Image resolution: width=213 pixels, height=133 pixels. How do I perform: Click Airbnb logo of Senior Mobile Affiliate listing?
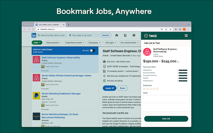point(36,77)
